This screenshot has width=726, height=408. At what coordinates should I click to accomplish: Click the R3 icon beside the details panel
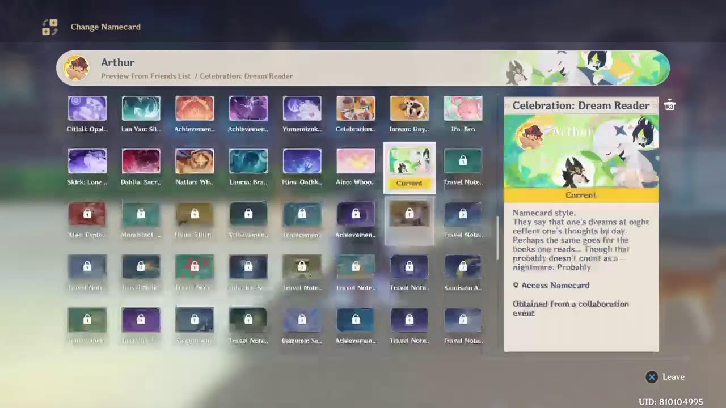click(x=670, y=104)
